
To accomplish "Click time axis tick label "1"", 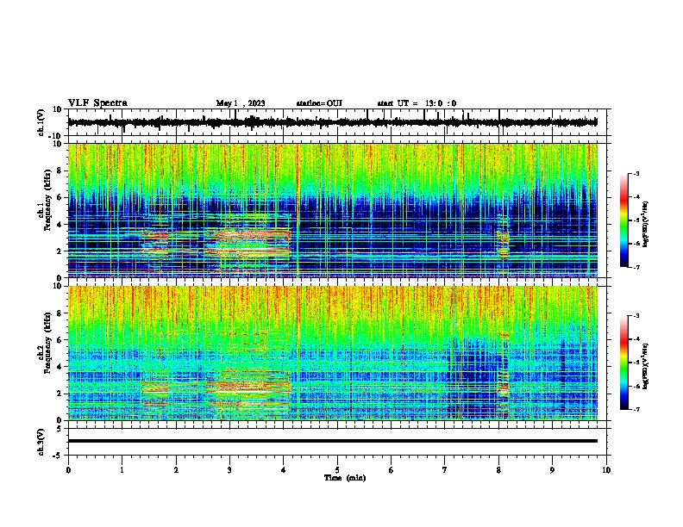I will [x=122, y=469].
